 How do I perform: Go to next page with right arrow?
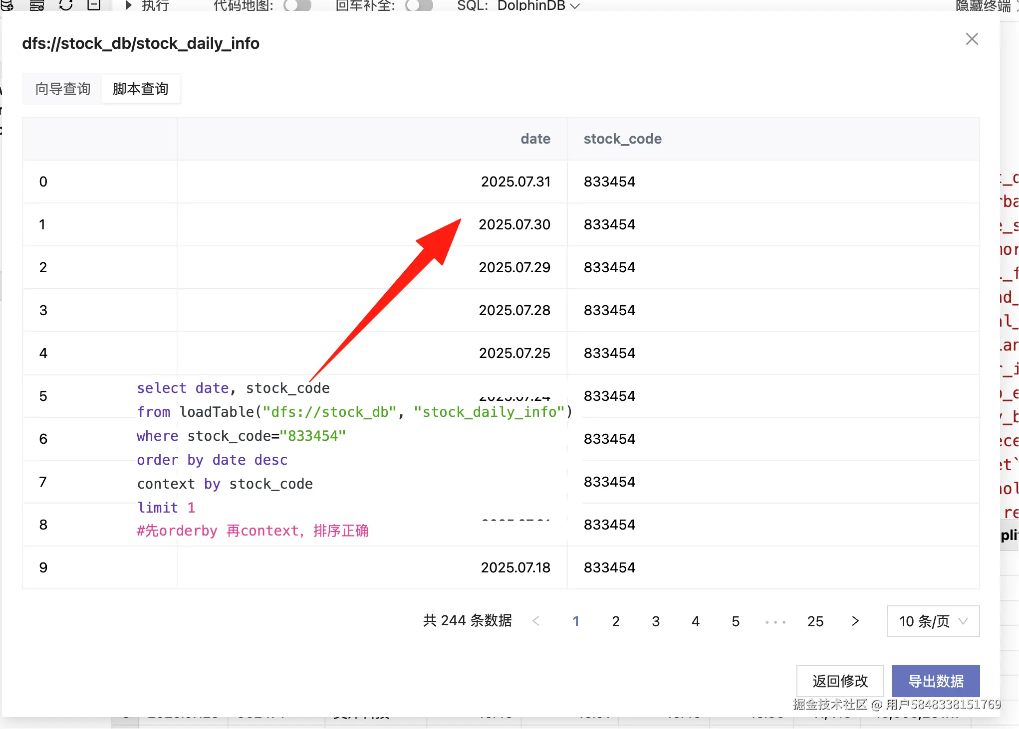point(855,621)
